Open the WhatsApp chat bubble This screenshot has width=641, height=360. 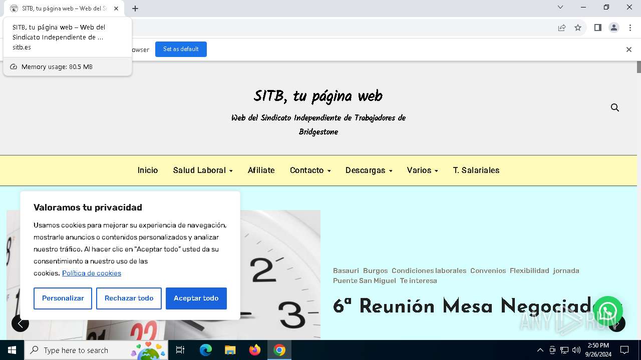[608, 311]
